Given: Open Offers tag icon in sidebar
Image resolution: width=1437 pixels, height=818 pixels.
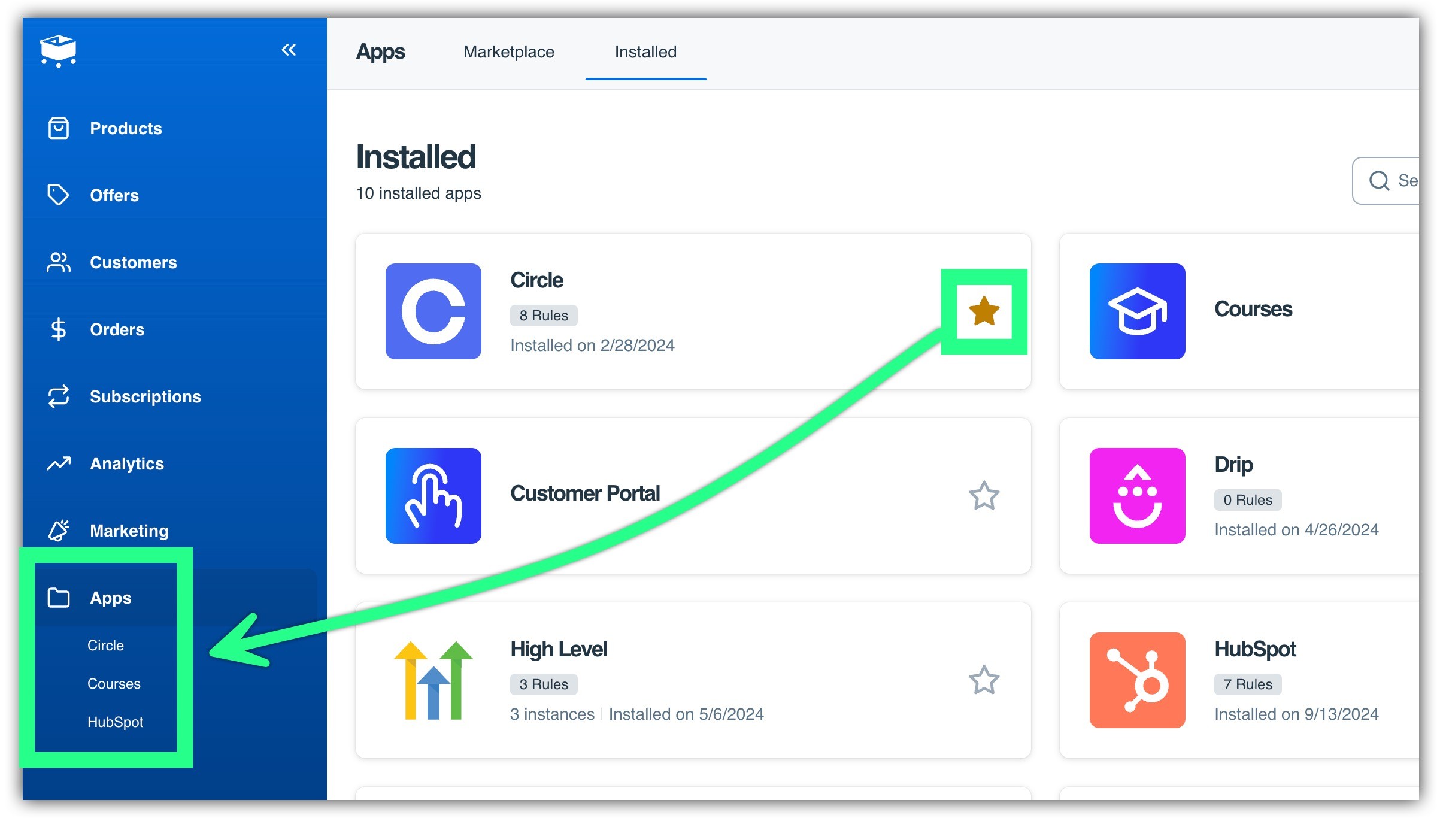Looking at the screenshot, I should pyautogui.click(x=58, y=195).
